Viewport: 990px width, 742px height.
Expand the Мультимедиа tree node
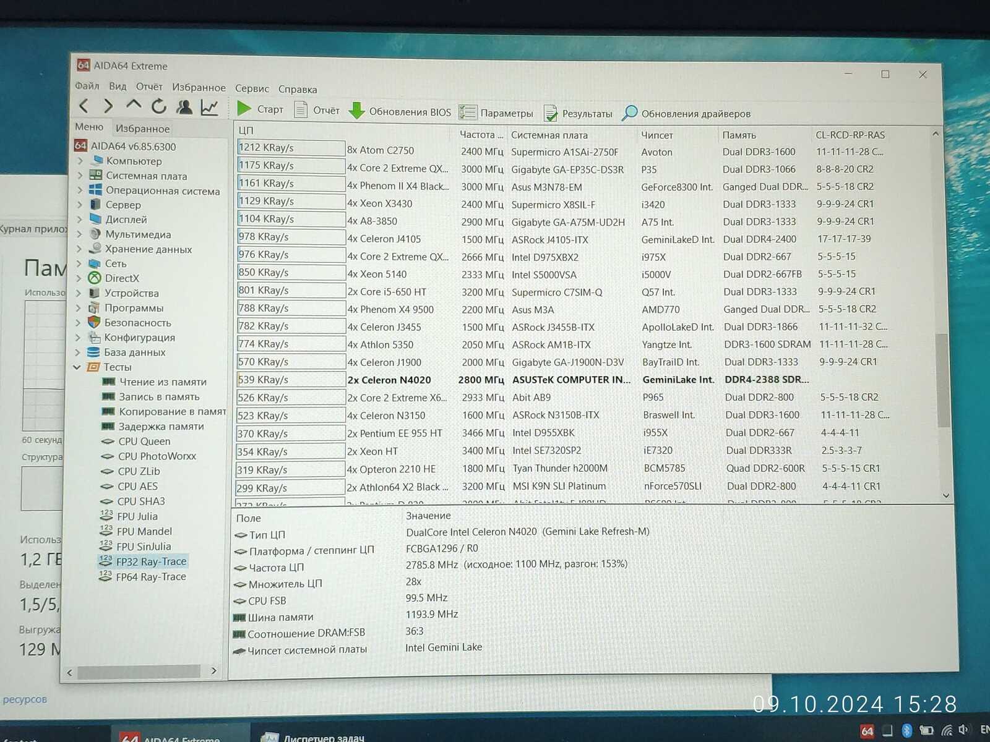point(80,234)
